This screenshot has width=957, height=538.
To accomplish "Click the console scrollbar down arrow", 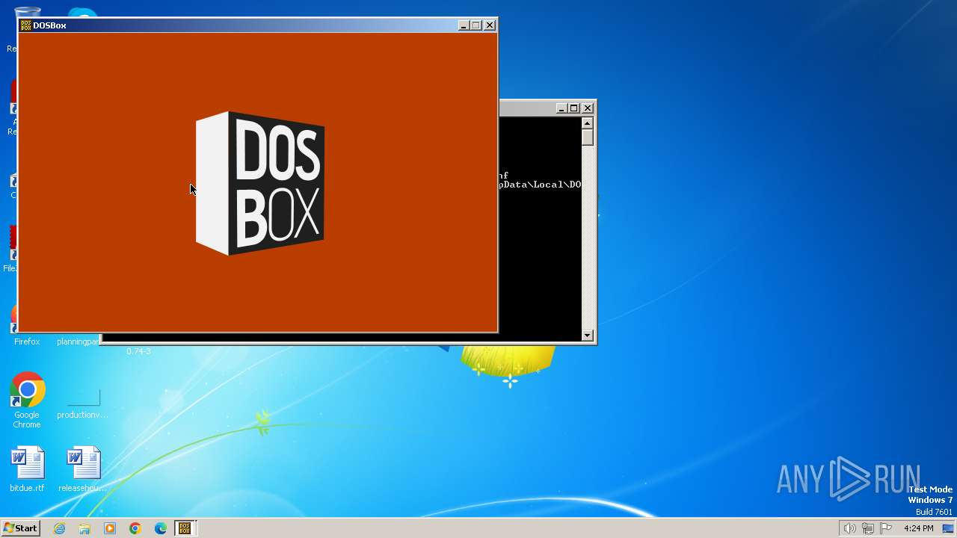I will click(x=588, y=336).
